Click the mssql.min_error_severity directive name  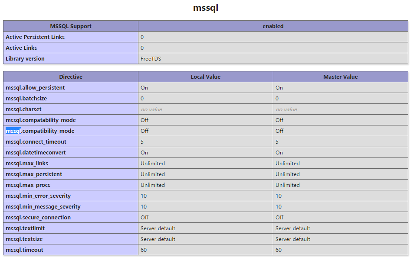[38, 196]
